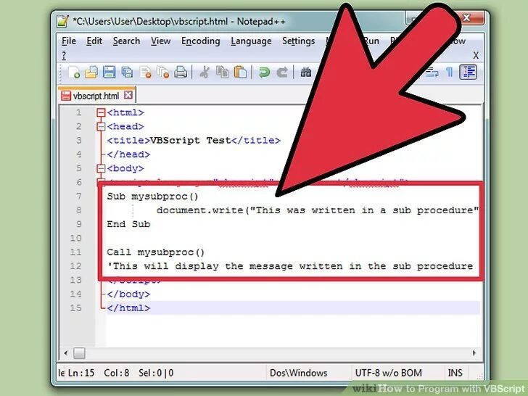This screenshot has height=396, width=528.
Task: Select the vbscript.html document tab
Action: (96, 96)
